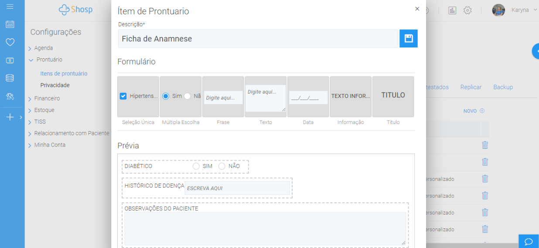Expand the Karyna user dropdown

pyautogui.click(x=535, y=10)
